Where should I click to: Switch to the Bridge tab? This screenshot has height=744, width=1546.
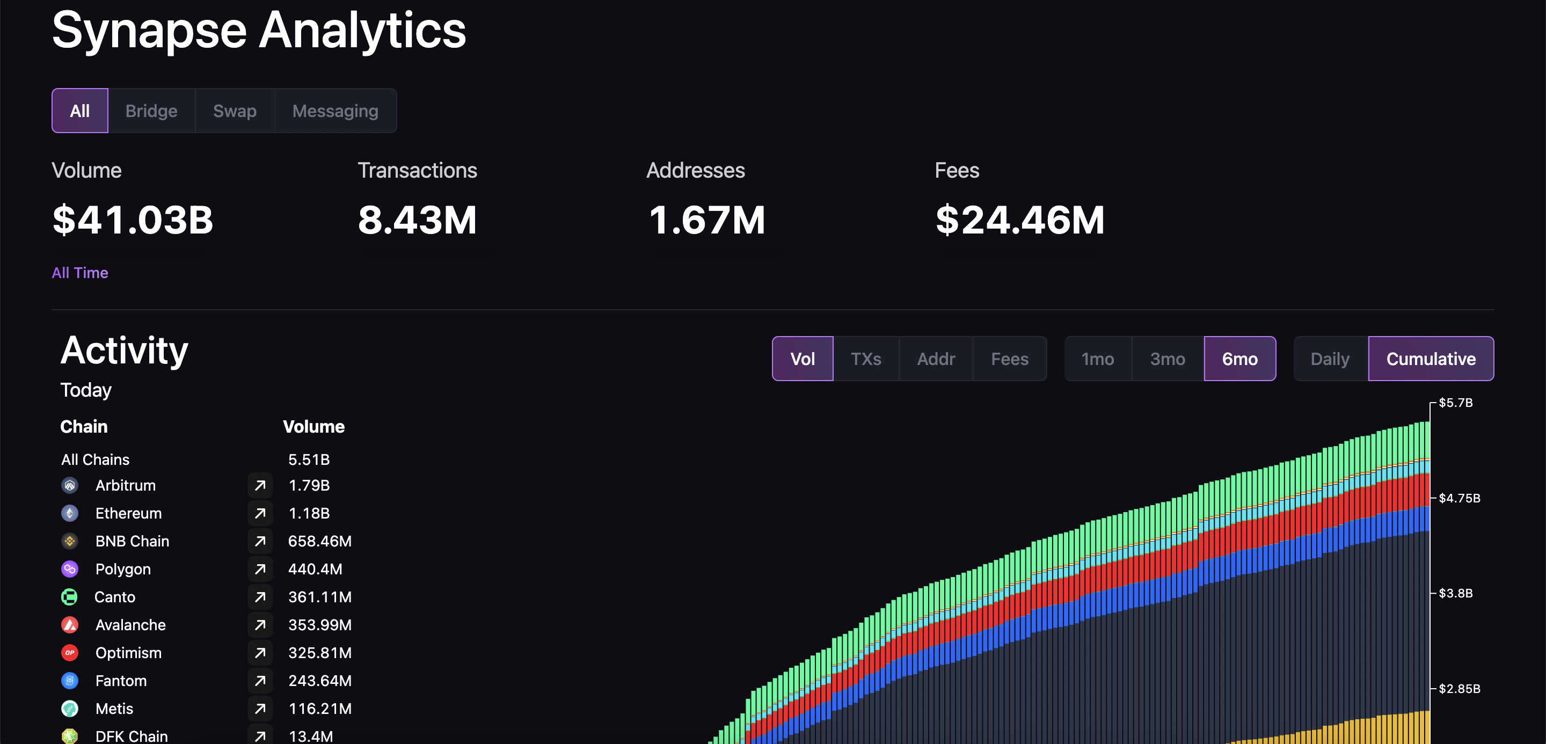[x=151, y=111]
